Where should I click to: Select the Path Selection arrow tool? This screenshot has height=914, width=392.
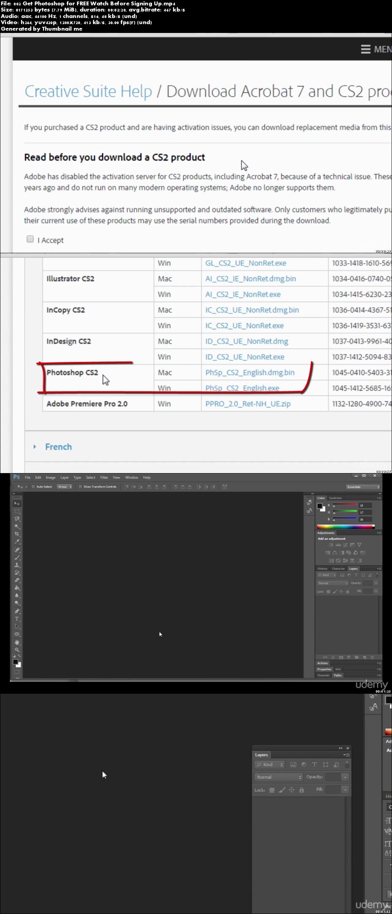(17, 627)
